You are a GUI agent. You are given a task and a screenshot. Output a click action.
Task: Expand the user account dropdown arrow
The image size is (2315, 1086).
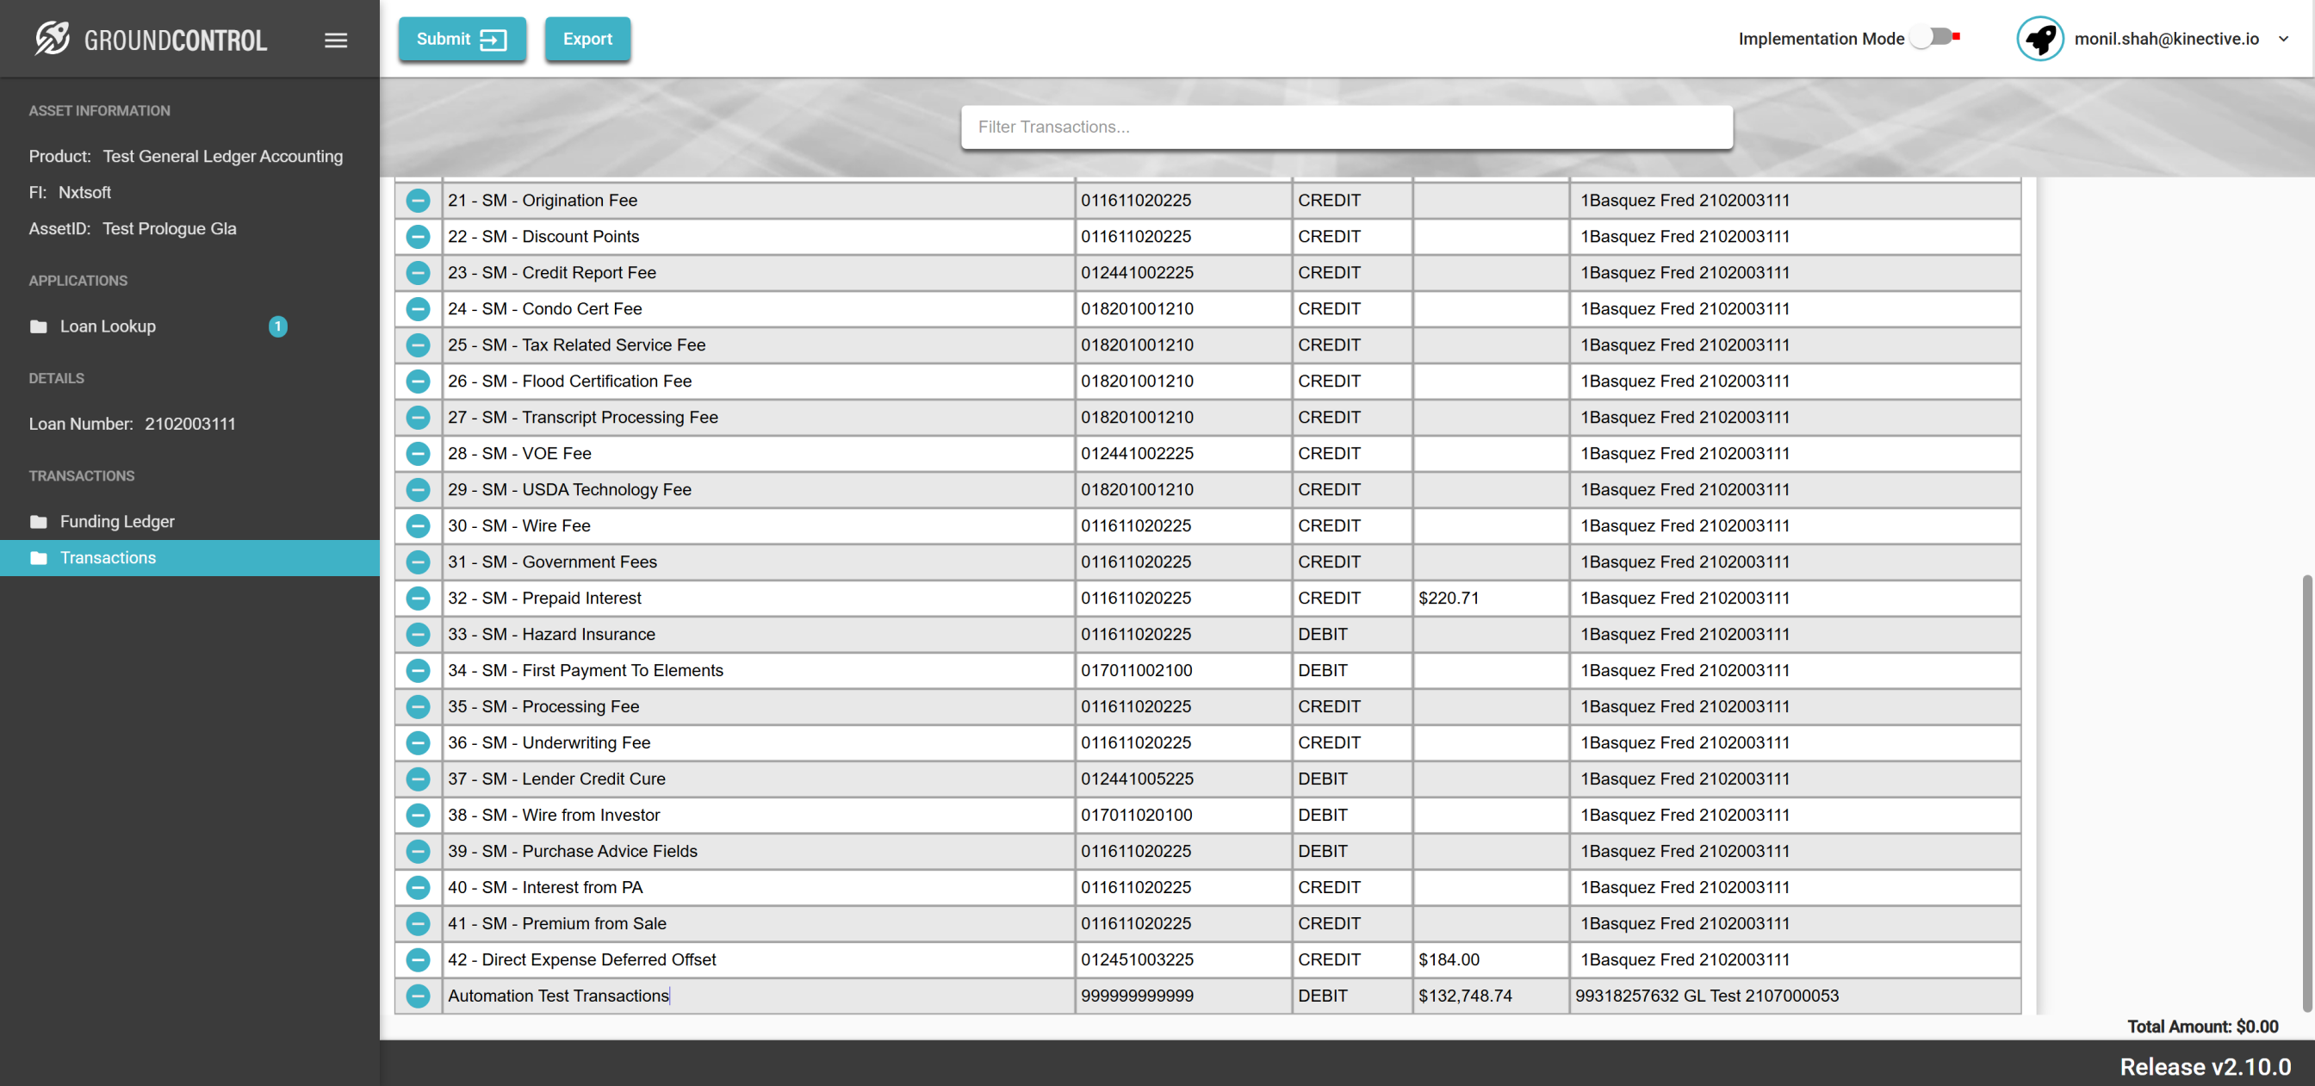click(x=2282, y=39)
